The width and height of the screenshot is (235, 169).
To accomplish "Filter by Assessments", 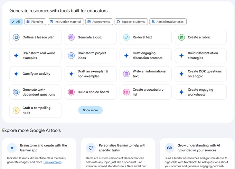I will [99, 22].
